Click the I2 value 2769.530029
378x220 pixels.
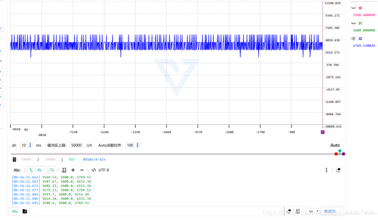click(364, 45)
